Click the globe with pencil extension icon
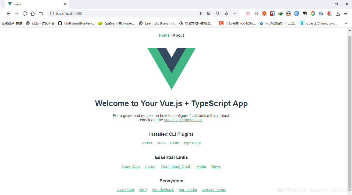The height and width of the screenshot is (195, 352). (x=321, y=13)
